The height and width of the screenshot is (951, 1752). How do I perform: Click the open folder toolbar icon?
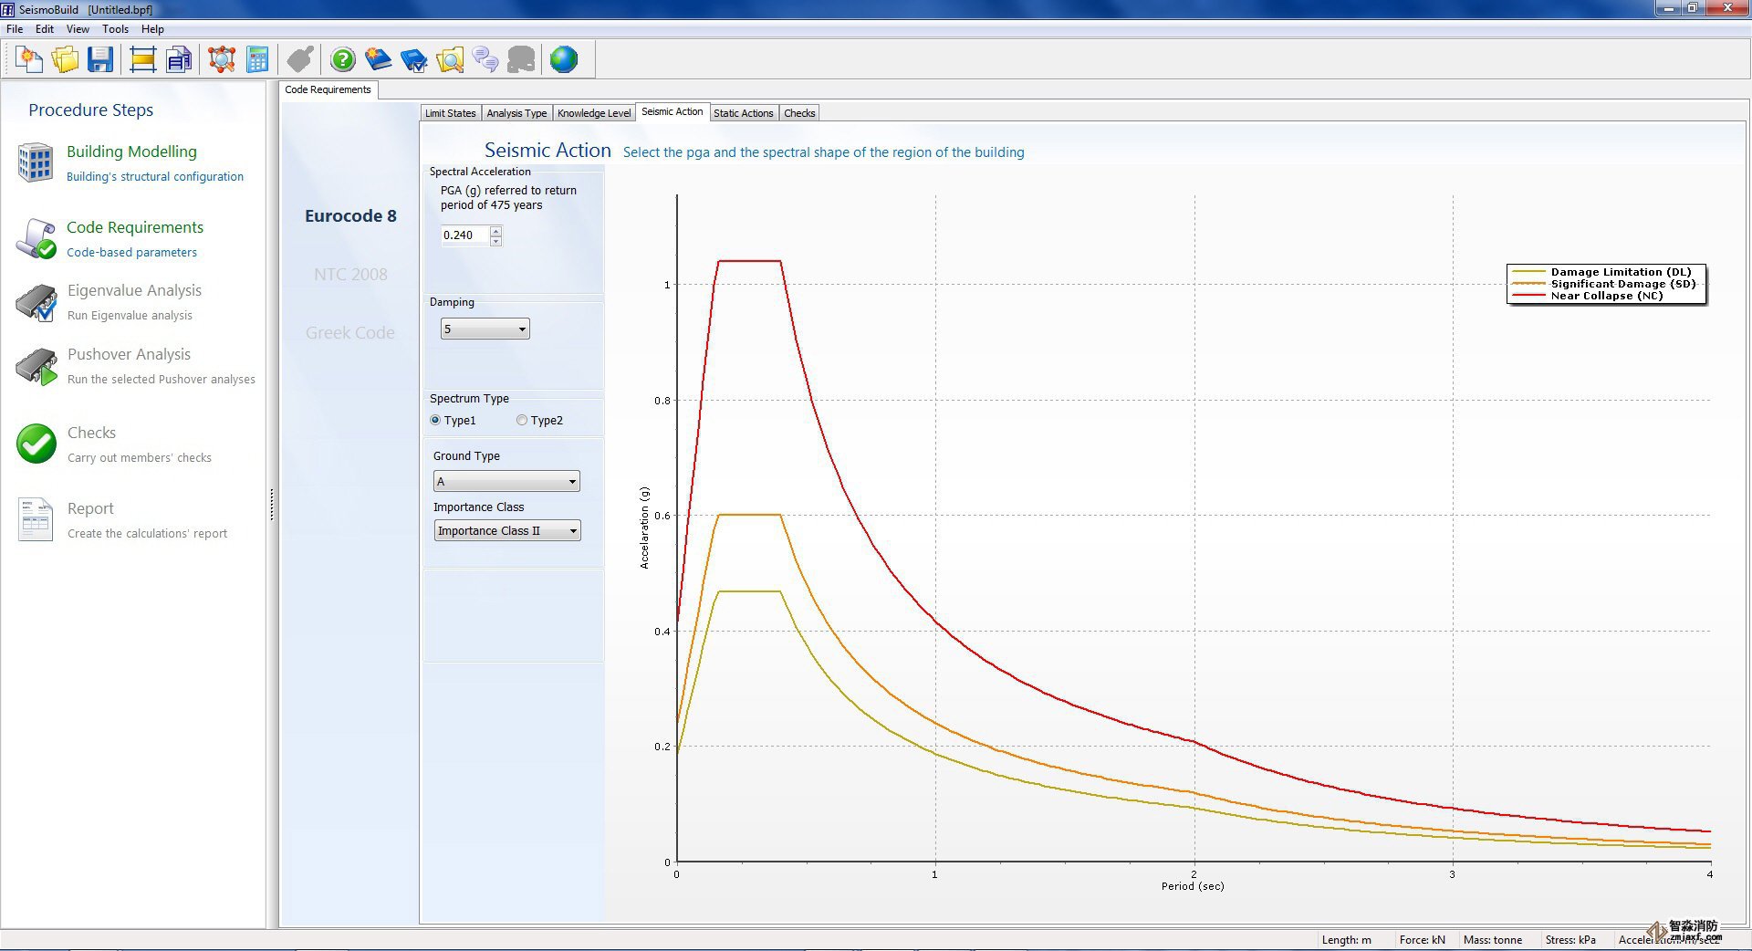[65, 60]
